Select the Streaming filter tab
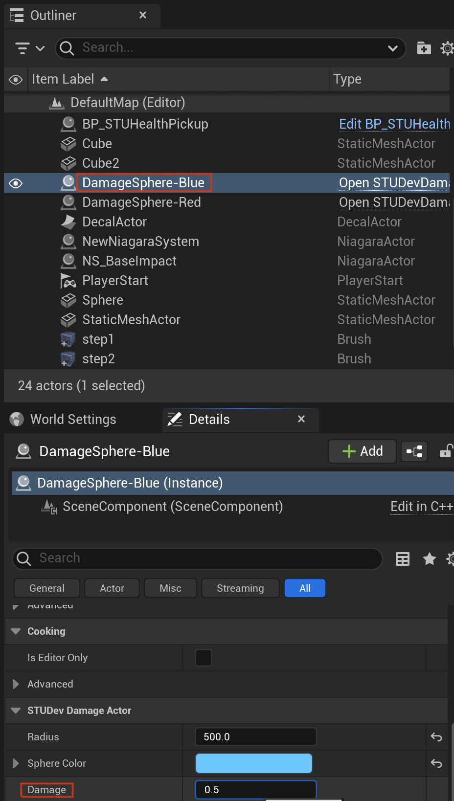This screenshot has width=454, height=801. point(240,588)
